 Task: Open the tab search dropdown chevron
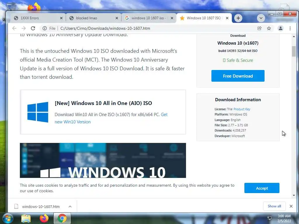[x=261, y=18]
